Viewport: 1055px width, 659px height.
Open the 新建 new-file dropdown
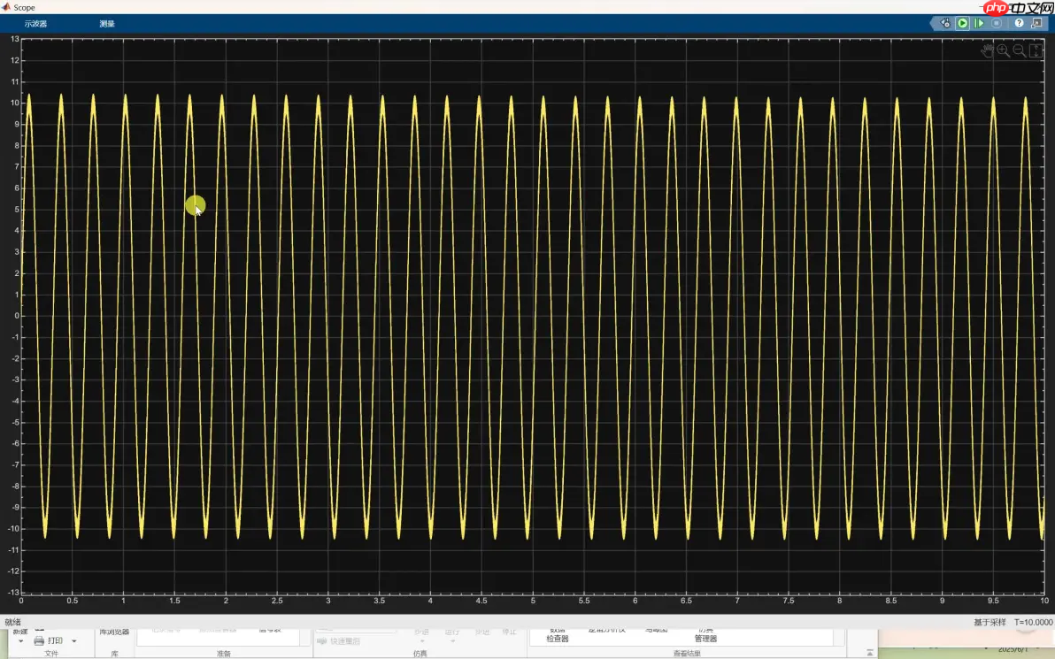click(19, 640)
